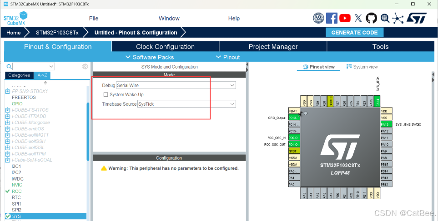
Task: Go to Home breadcrumb
Action: point(13,33)
